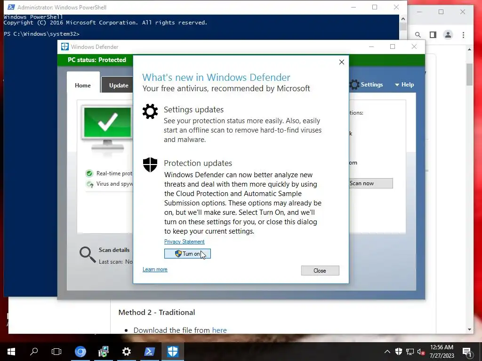Click the Windows Defender title bar icon

(x=64, y=47)
